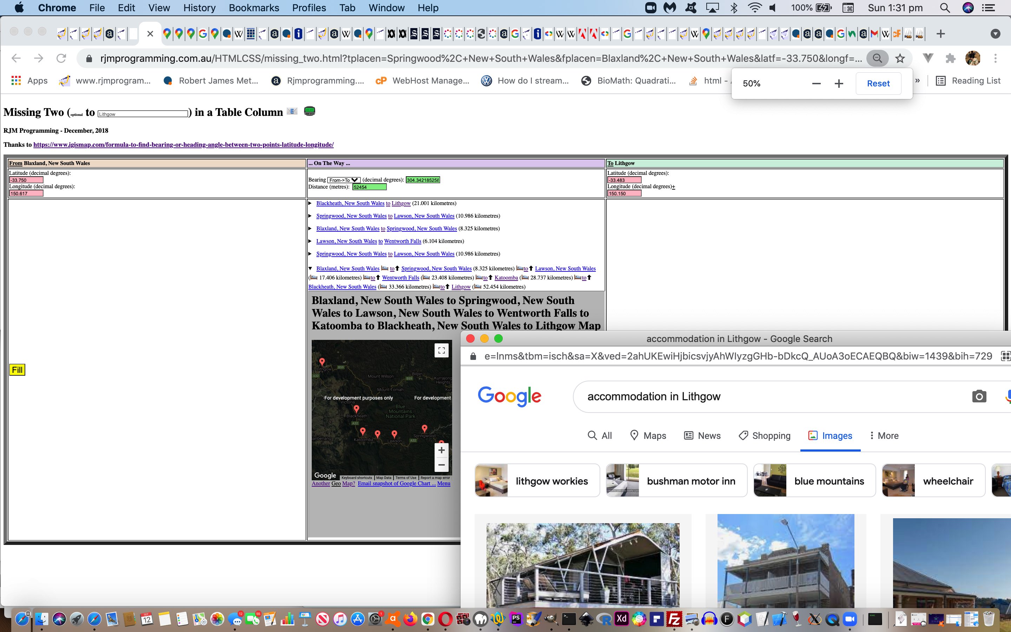Click the zoom magnifier icon in address bar

877,58
